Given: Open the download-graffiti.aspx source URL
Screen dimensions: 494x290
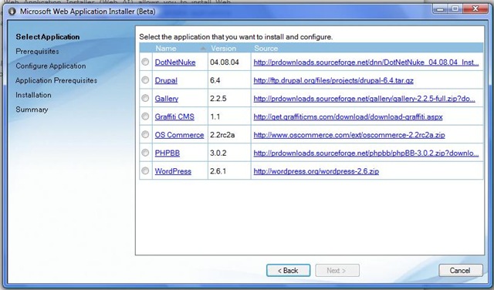Looking at the screenshot, I should point(348,116).
